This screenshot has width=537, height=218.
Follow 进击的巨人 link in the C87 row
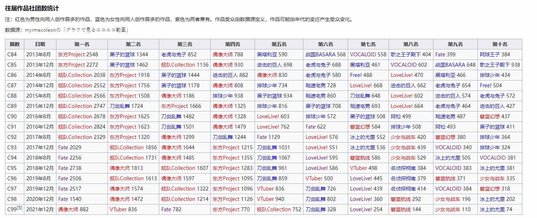[x=403, y=85]
